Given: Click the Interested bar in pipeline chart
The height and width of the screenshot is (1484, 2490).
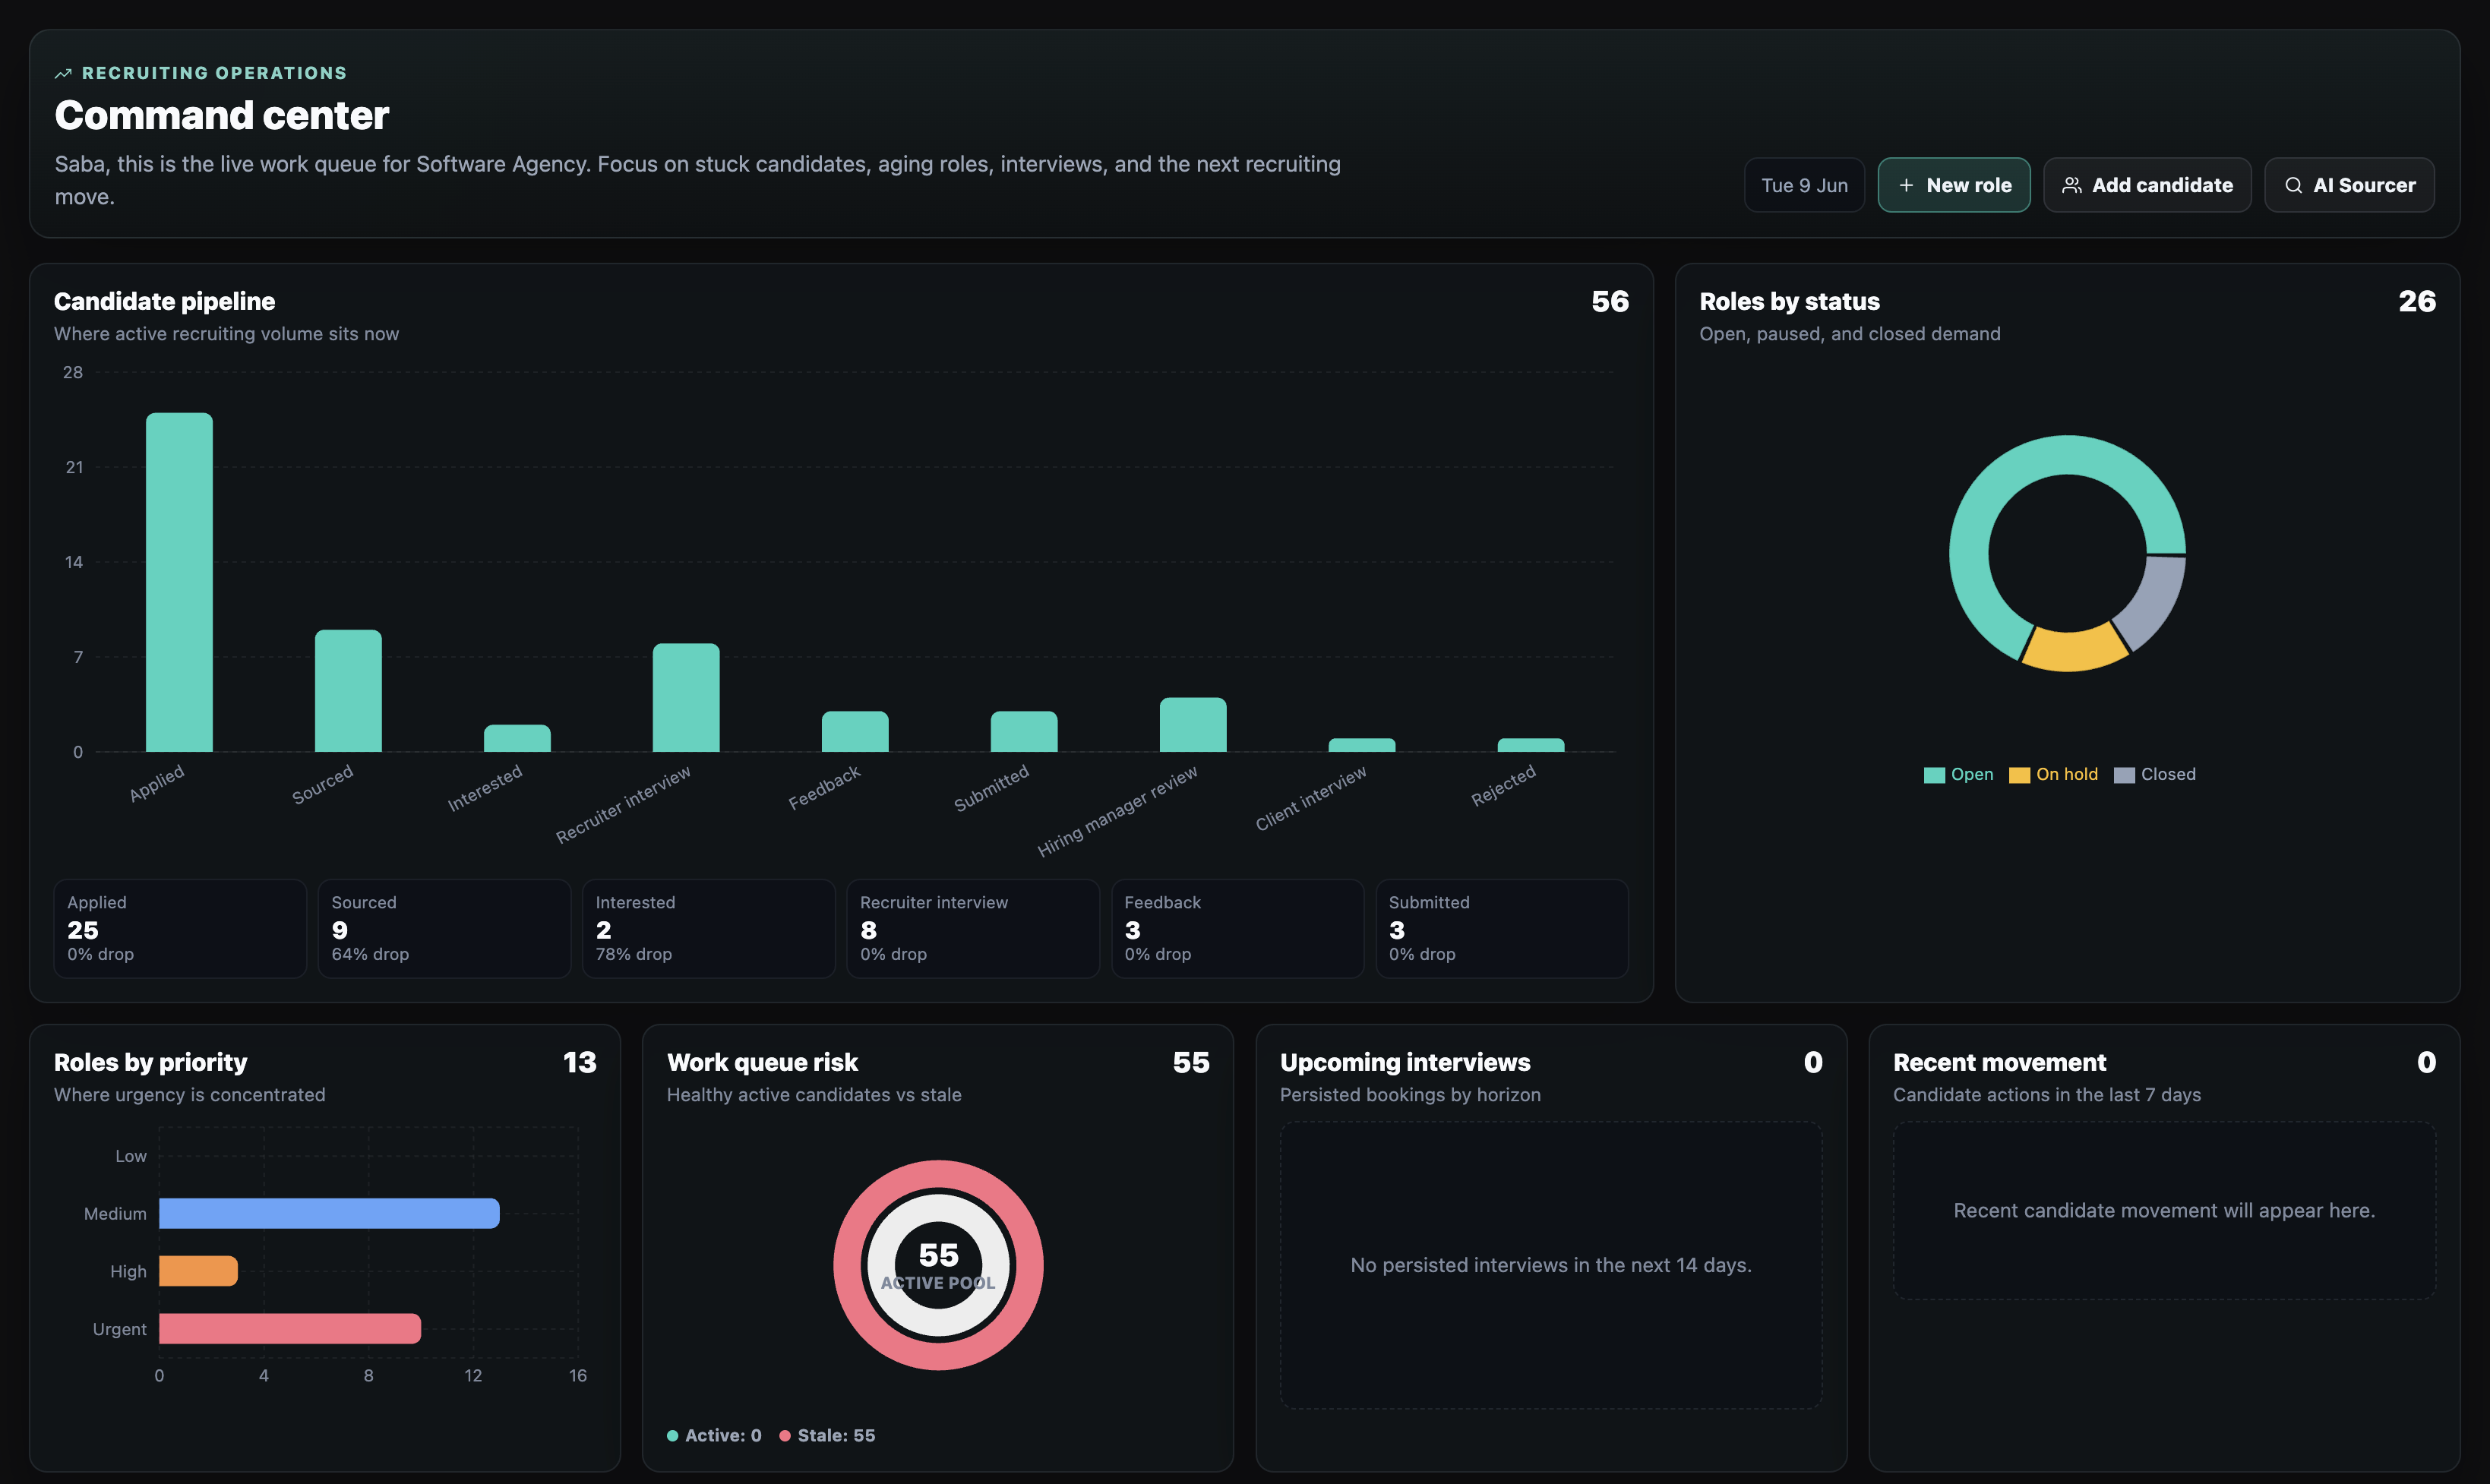Looking at the screenshot, I should 517,738.
